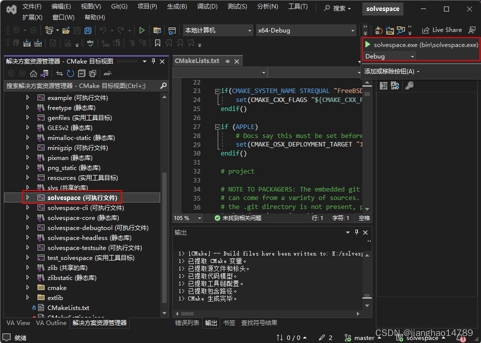This screenshot has height=343, width=481.
Task: Click the Show All Files icon
Action: point(92,73)
